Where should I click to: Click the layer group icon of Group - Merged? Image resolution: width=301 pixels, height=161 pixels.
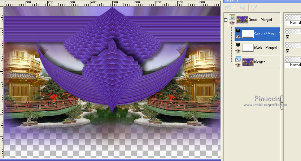point(232,17)
